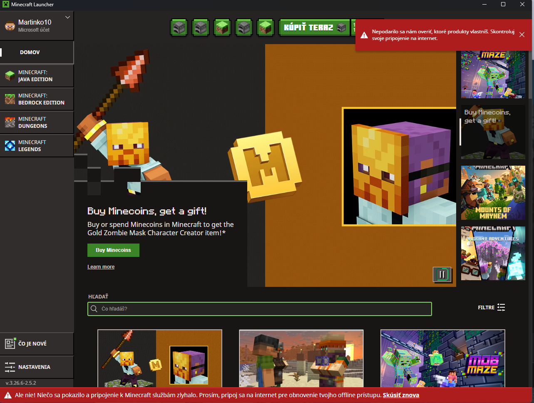This screenshot has width=534, height=403.
Task: Click the sliders icon beside Nastavenia
Action: (10, 367)
